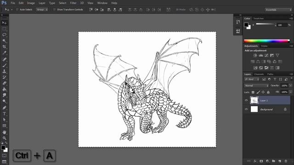The width and height of the screenshot is (294, 165).
Task: Open the History panel icon
Action: point(238,22)
